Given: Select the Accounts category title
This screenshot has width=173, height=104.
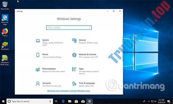Looking at the screenshot, I should click(x=47, y=83).
